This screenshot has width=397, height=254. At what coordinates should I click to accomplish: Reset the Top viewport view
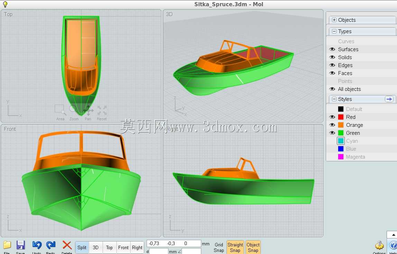tap(102, 113)
